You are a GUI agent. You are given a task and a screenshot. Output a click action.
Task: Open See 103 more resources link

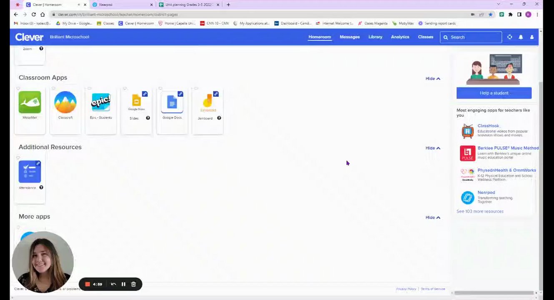[480, 211]
